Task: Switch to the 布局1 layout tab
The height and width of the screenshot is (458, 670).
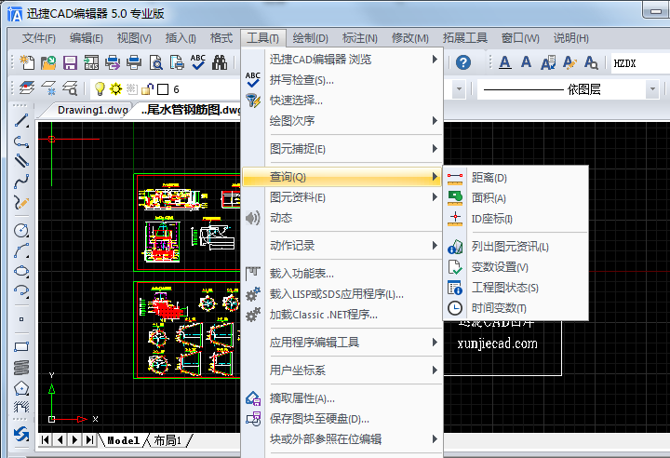Action: 167,440
